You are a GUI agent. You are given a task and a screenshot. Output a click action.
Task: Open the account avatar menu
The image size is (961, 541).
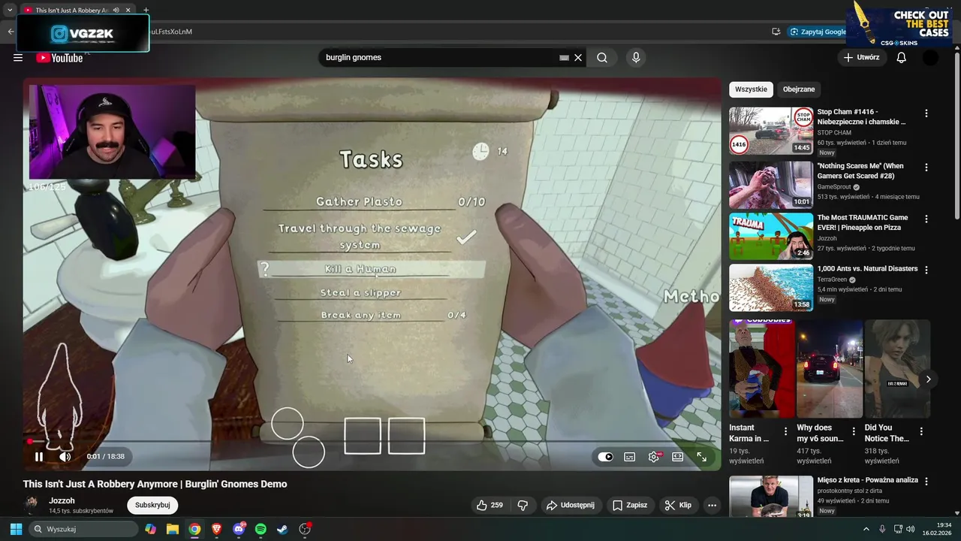[930, 58]
